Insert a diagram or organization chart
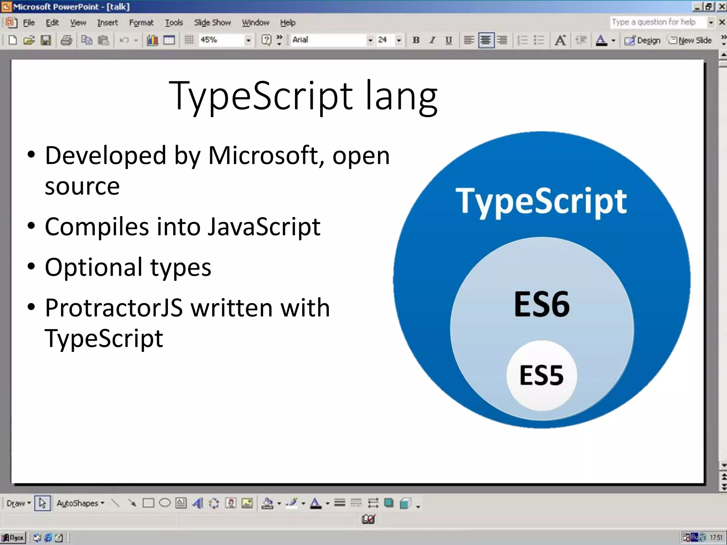The image size is (727, 545). click(214, 503)
